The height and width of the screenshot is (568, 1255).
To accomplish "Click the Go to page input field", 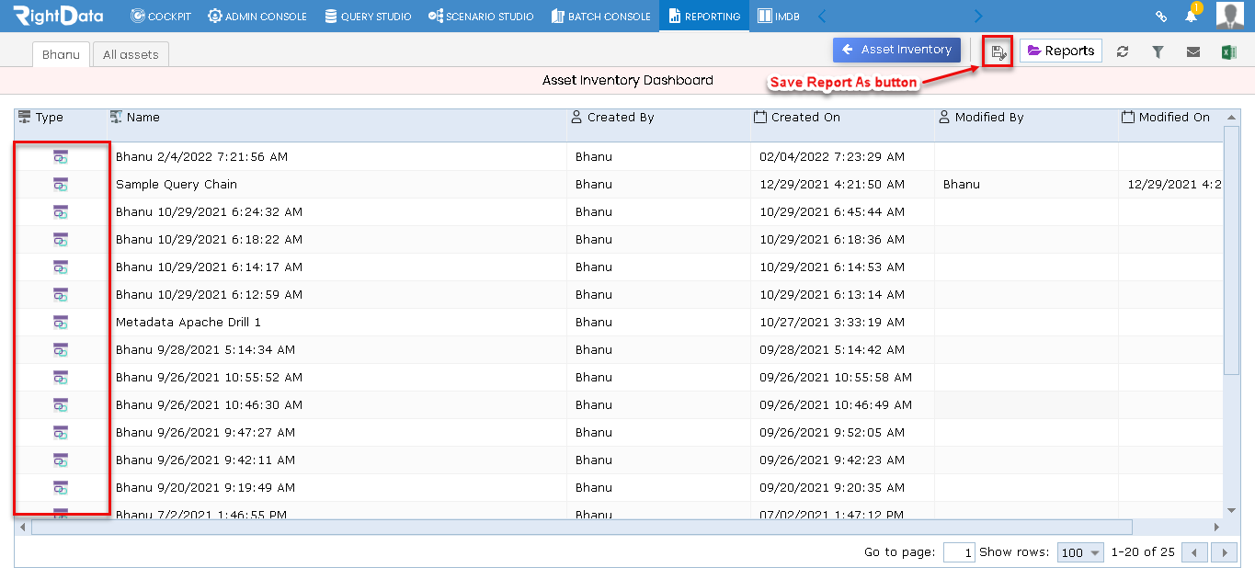I will [x=959, y=552].
